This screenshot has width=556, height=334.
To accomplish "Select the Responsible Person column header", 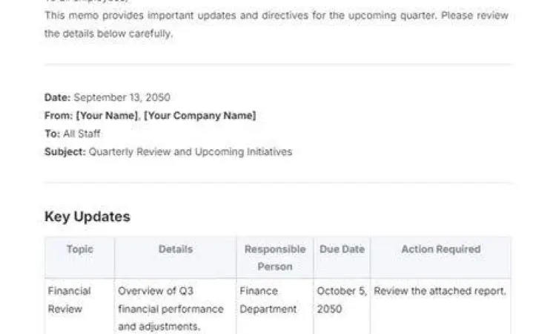I will pyautogui.click(x=274, y=258).
